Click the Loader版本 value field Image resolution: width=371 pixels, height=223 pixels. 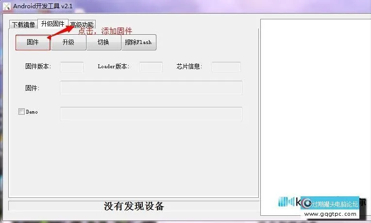click(151, 67)
